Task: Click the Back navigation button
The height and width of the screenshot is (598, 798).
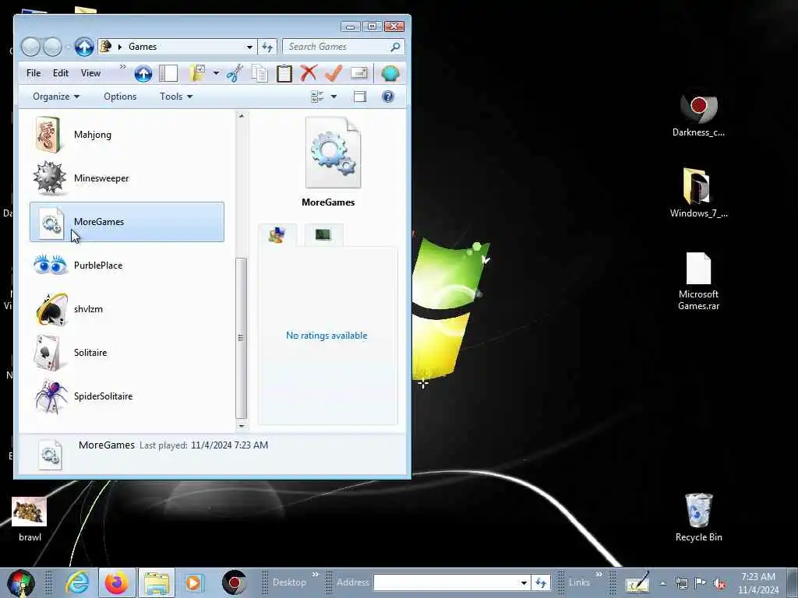Action: 30,47
